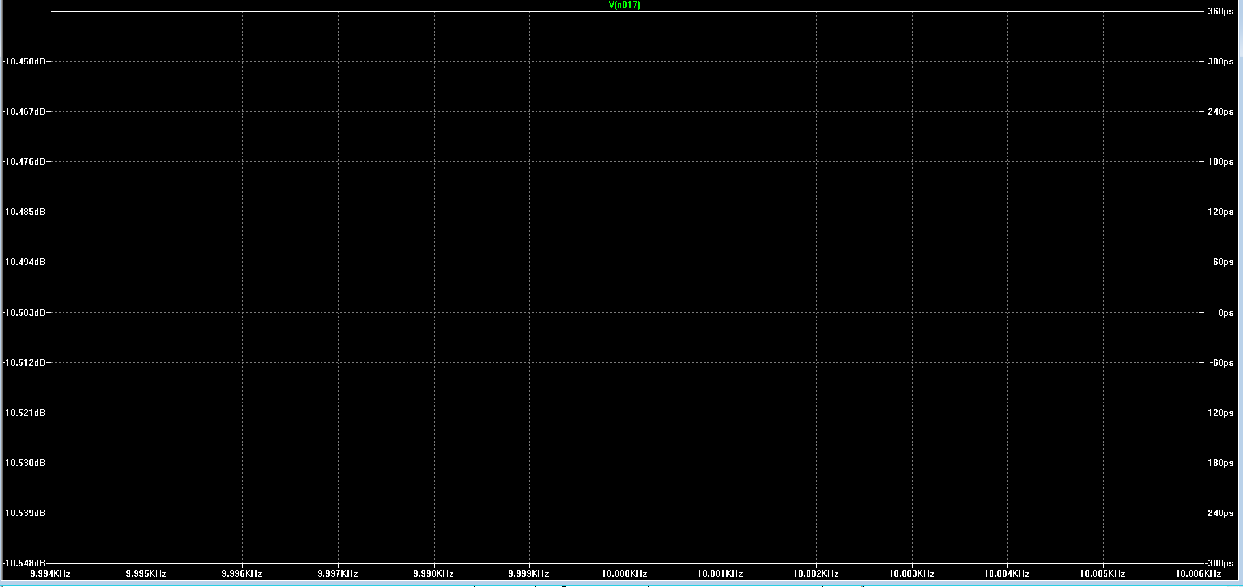
Task: Select the -10.494dB left axis label
Action: click(24, 262)
